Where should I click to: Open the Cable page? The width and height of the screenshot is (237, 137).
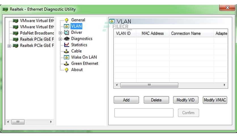click(x=77, y=51)
